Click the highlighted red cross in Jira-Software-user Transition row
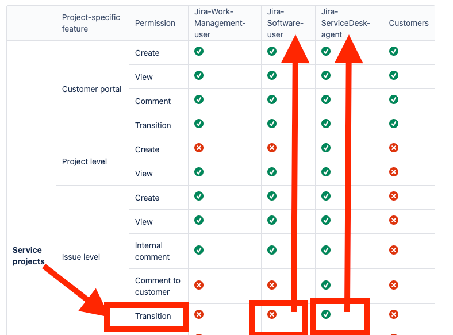The width and height of the screenshot is (453, 335). [x=271, y=314]
